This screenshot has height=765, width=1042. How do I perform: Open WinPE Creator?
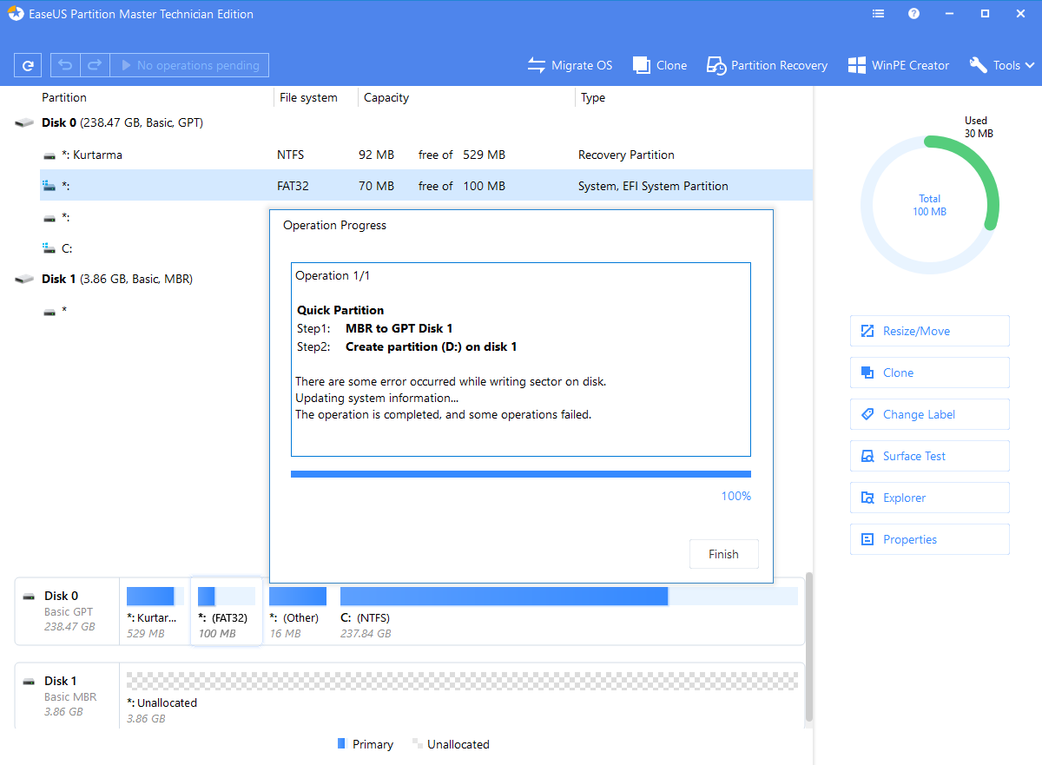(899, 65)
